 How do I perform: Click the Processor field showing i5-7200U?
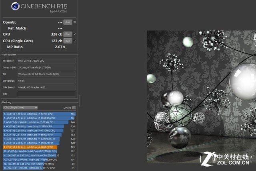pyautogui.click(x=46, y=61)
